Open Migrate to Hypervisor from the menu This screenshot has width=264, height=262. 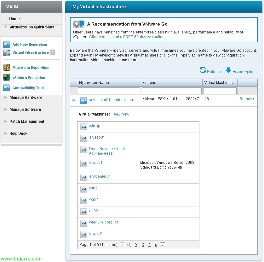click(x=31, y=68)
